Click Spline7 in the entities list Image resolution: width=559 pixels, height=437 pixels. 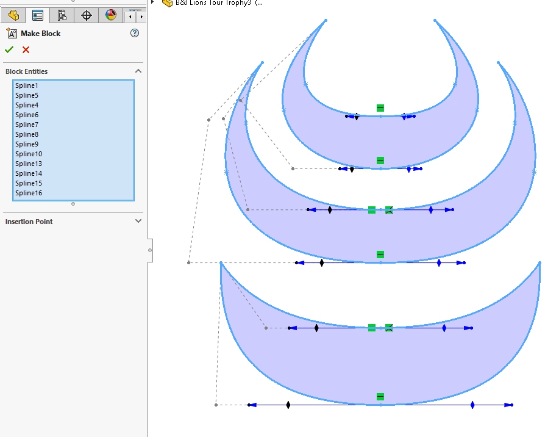(x=27, y=125)
